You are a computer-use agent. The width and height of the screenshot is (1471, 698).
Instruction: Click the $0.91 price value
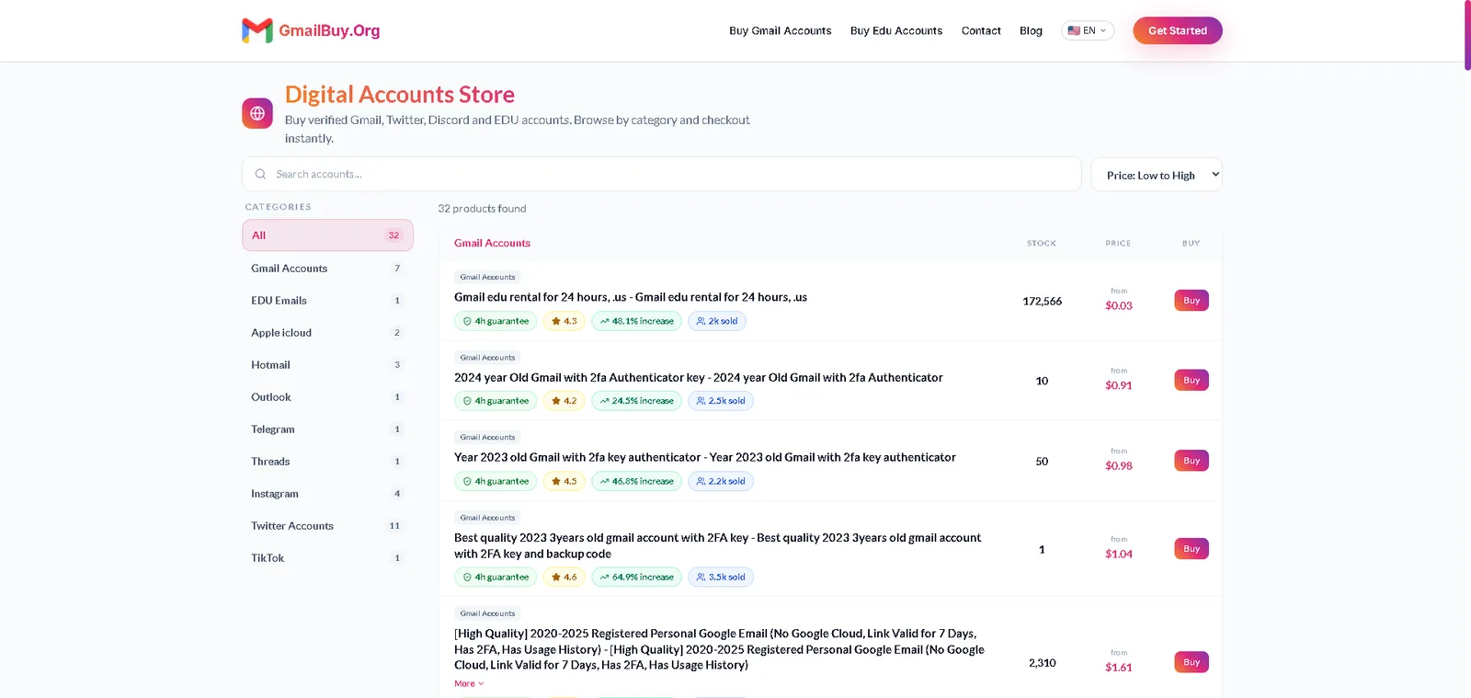(x=1119, y=385)
